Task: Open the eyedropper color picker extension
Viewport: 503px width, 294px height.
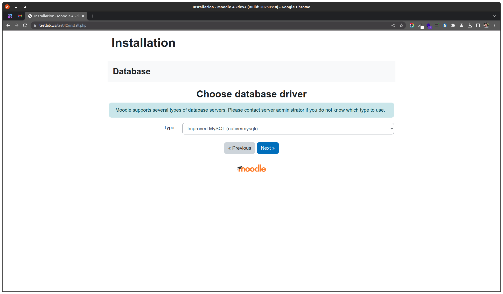Action: pyautogui.click(x=421, y=26)
